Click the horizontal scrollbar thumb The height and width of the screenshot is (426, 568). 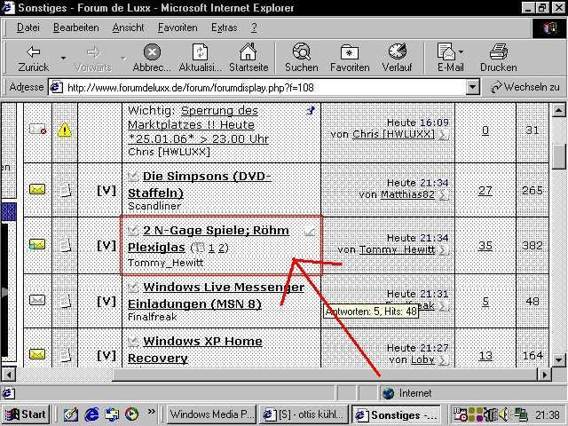point(325,375)
